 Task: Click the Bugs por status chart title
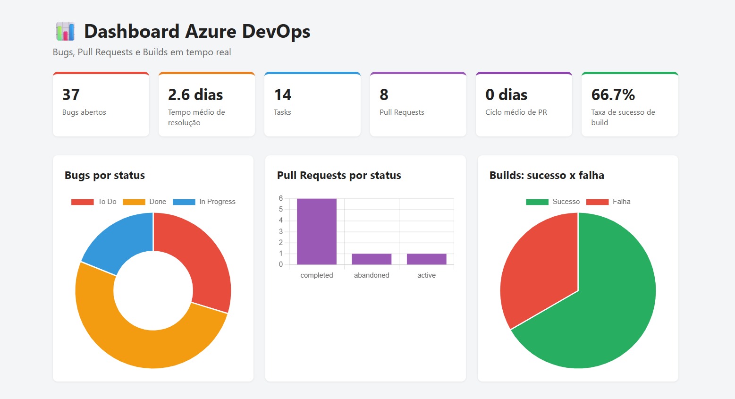coord(105,176)
